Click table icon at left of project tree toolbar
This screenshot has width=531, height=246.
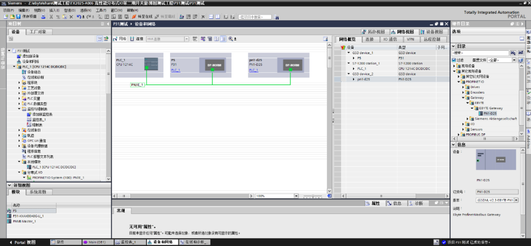tap(11, 39)
